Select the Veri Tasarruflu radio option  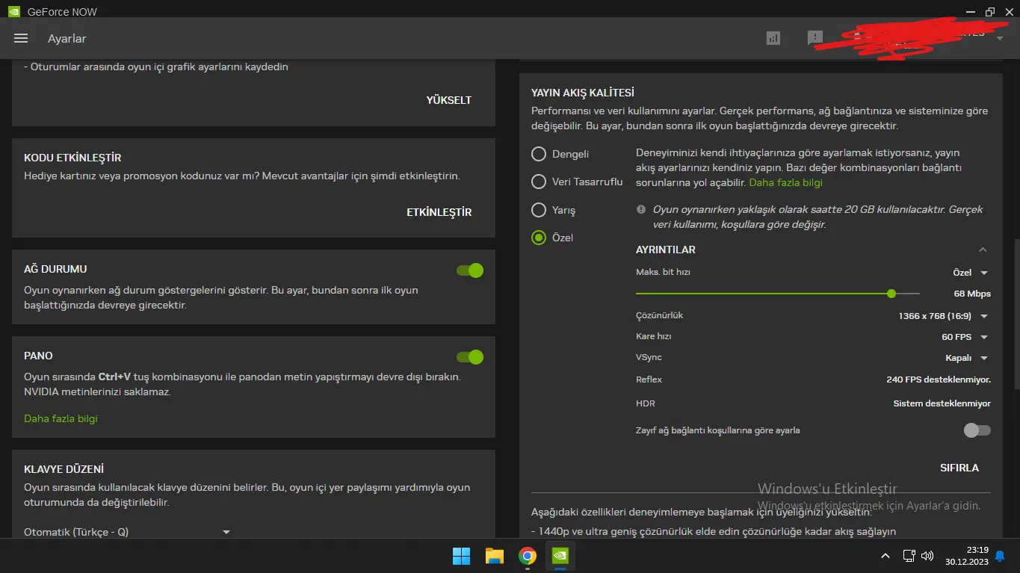click(539, 182)
